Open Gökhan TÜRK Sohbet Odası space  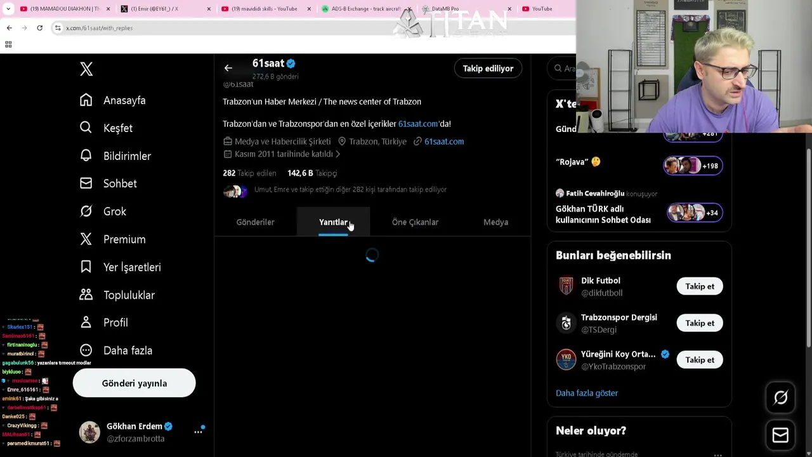(x=639, y=208)
